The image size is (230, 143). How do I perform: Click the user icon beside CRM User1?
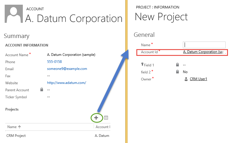186,79
